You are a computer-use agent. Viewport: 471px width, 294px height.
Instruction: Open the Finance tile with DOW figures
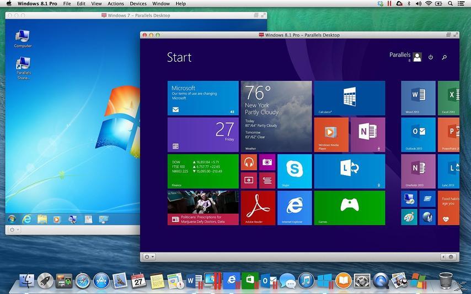pos(203,171)
